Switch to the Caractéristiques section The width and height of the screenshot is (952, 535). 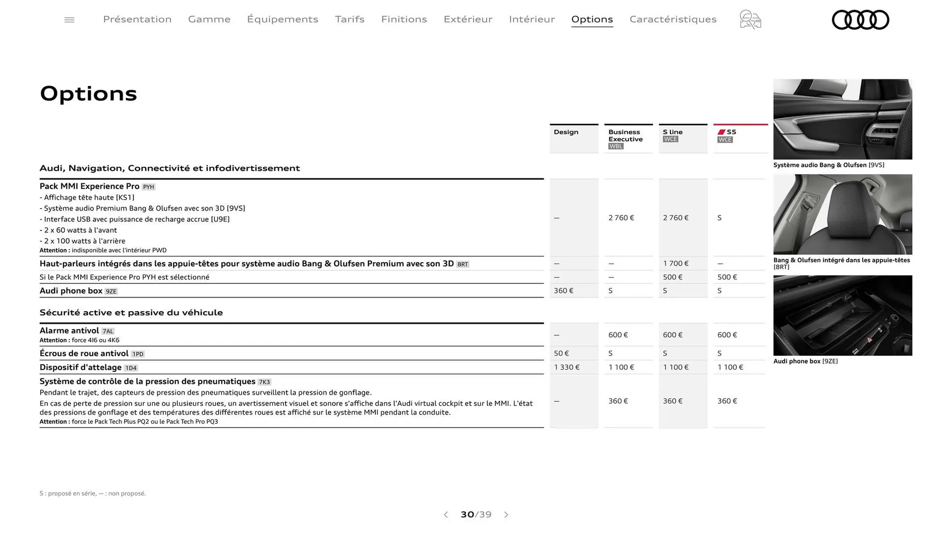pyautogui.click(x=673, y=19)
